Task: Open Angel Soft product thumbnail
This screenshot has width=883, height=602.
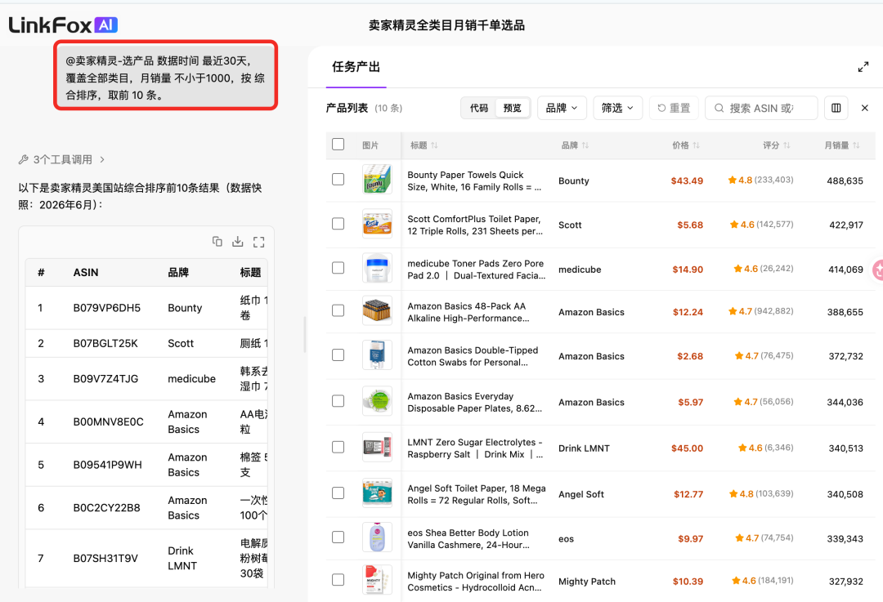Action: (377, 493)
